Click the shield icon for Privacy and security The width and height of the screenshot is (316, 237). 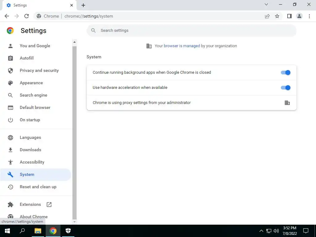[x=10, y=71]
